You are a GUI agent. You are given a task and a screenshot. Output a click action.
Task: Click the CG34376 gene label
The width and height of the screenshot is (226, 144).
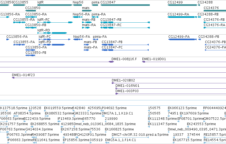[211, 8]
